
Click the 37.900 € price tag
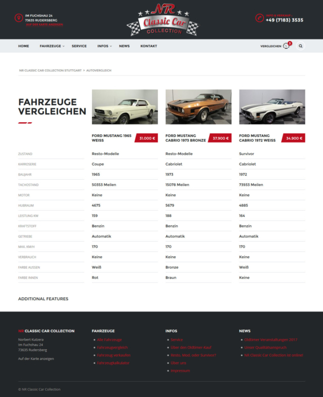pos(220,138)
